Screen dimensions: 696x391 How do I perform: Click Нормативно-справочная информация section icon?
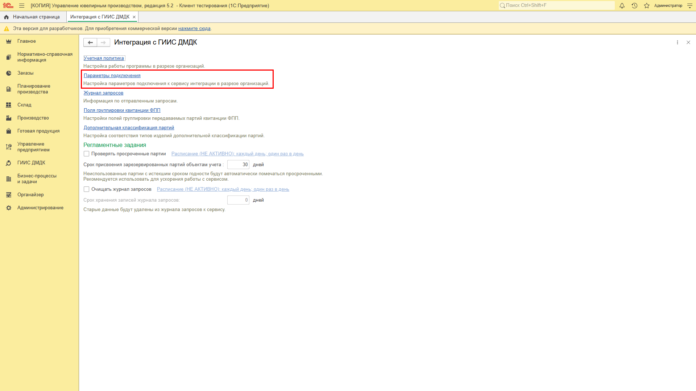[9, 57]
